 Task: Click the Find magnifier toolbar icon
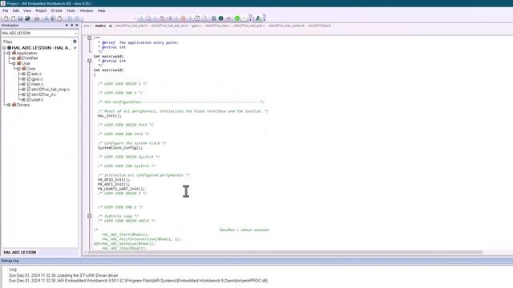pos(148,18)
